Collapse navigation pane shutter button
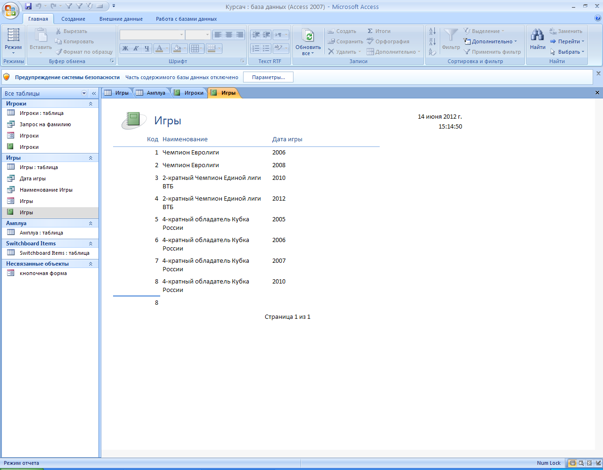The image size is (603, 470). point(94,93)
